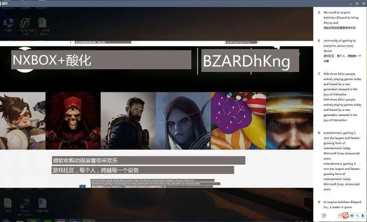The image size is (367, 222).
Task: Select sidebar entry 8 entertainment, gaming is
Action: 339,161
